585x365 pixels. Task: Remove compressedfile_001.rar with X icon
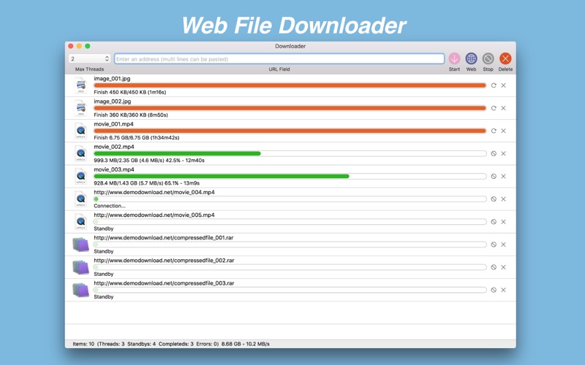503,245
